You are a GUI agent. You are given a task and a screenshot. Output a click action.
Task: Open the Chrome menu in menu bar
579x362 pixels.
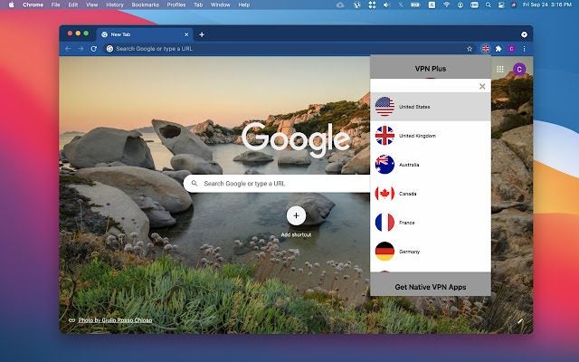coord(33,5)
